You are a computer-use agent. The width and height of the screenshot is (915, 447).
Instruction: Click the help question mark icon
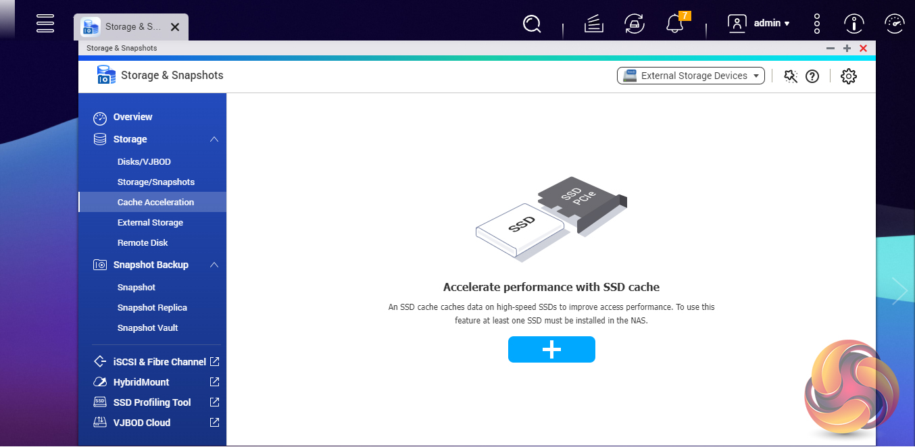[812, 76]
